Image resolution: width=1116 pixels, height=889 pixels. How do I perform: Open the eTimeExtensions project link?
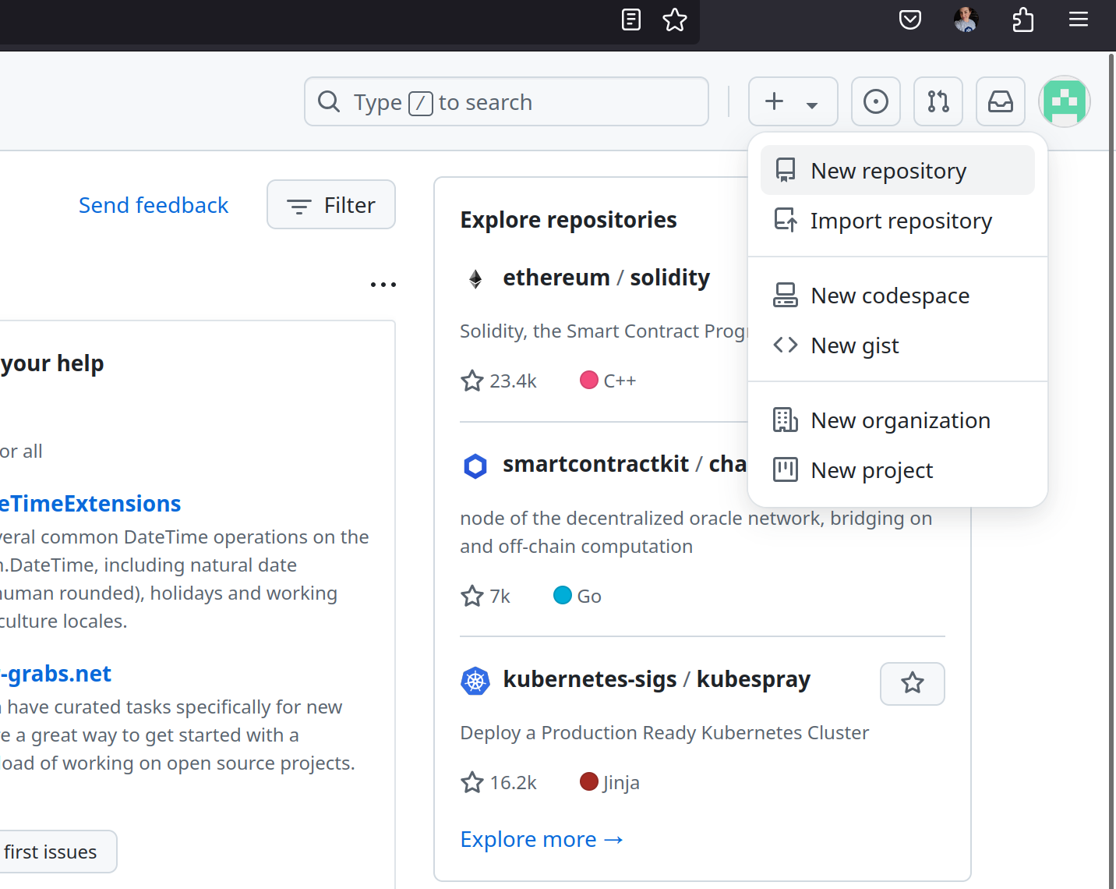pyautogui.click(x=90, y=504)
